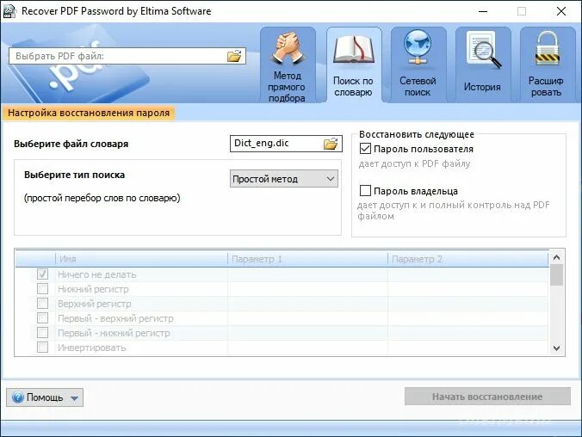This screenshot has width=582, height=437.
Task: Toggle 'Первый - нижний регистр' checkbox
Action: tap(43, 333)
